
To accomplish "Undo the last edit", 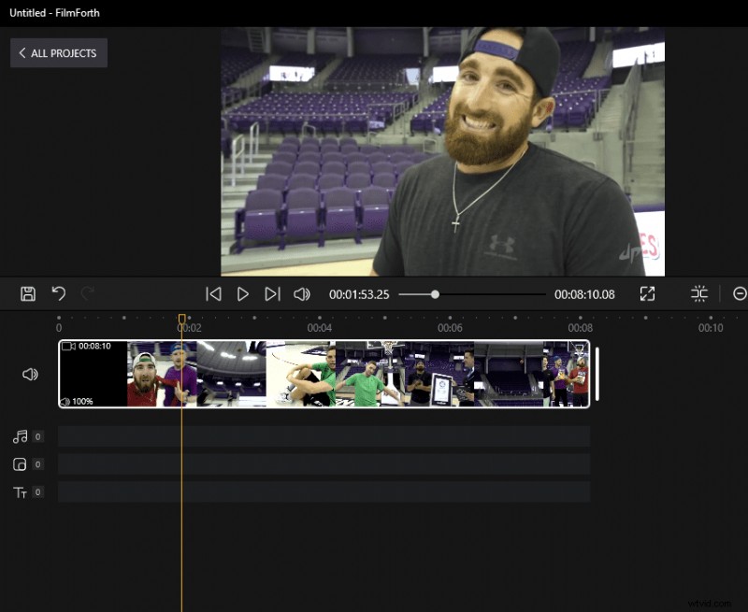I will [x=58, y=293].
